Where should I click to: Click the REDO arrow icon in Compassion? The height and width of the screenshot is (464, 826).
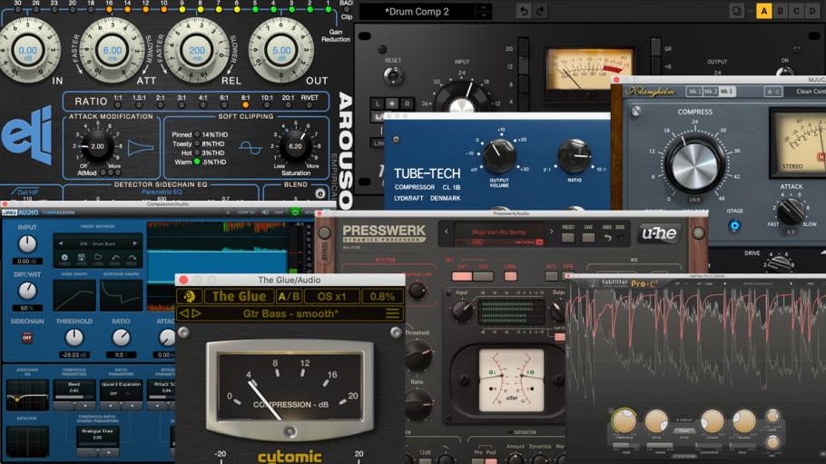[132, 259]
